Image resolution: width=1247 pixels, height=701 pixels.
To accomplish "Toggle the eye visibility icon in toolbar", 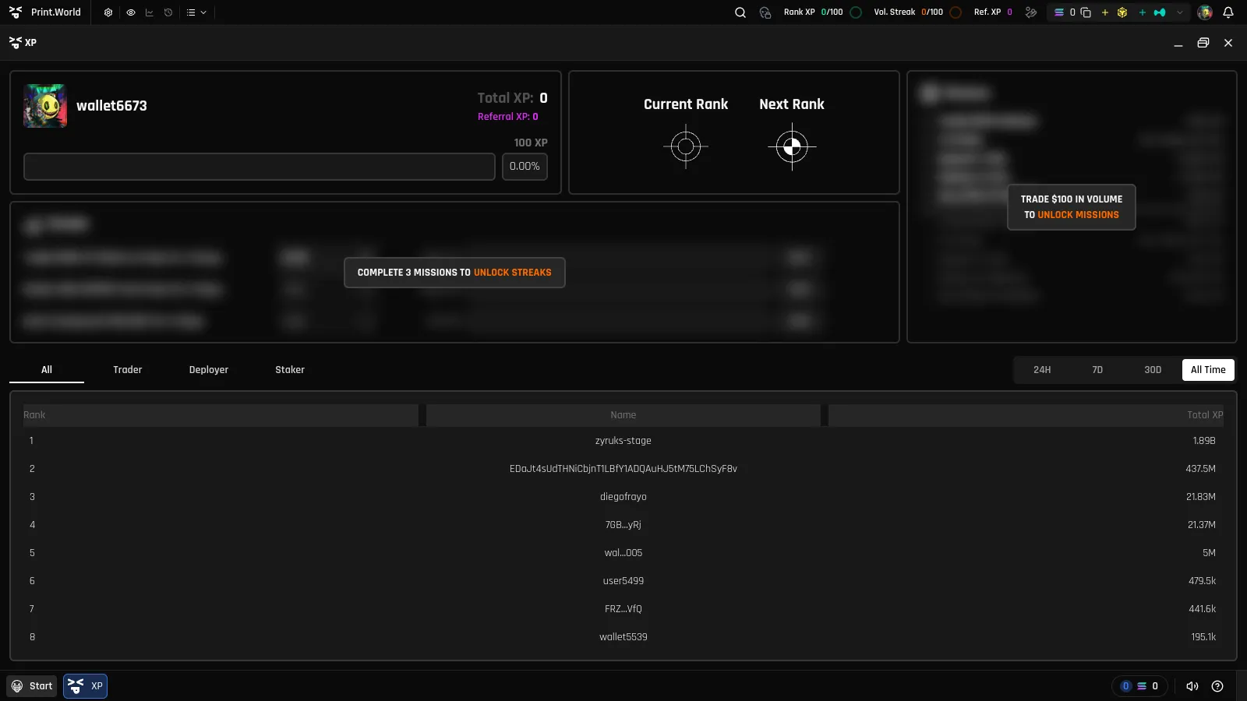I will pos(130,12).
